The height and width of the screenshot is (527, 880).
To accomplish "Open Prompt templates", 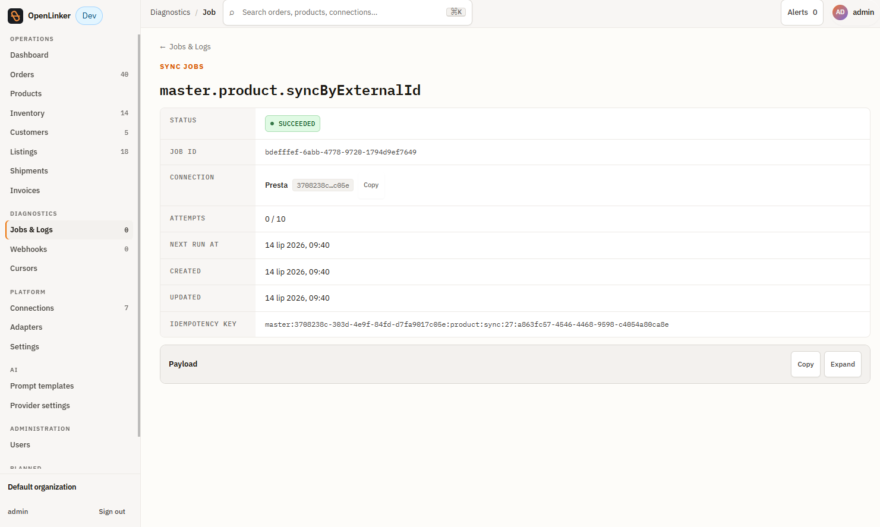I will click(x=69, y=386).
